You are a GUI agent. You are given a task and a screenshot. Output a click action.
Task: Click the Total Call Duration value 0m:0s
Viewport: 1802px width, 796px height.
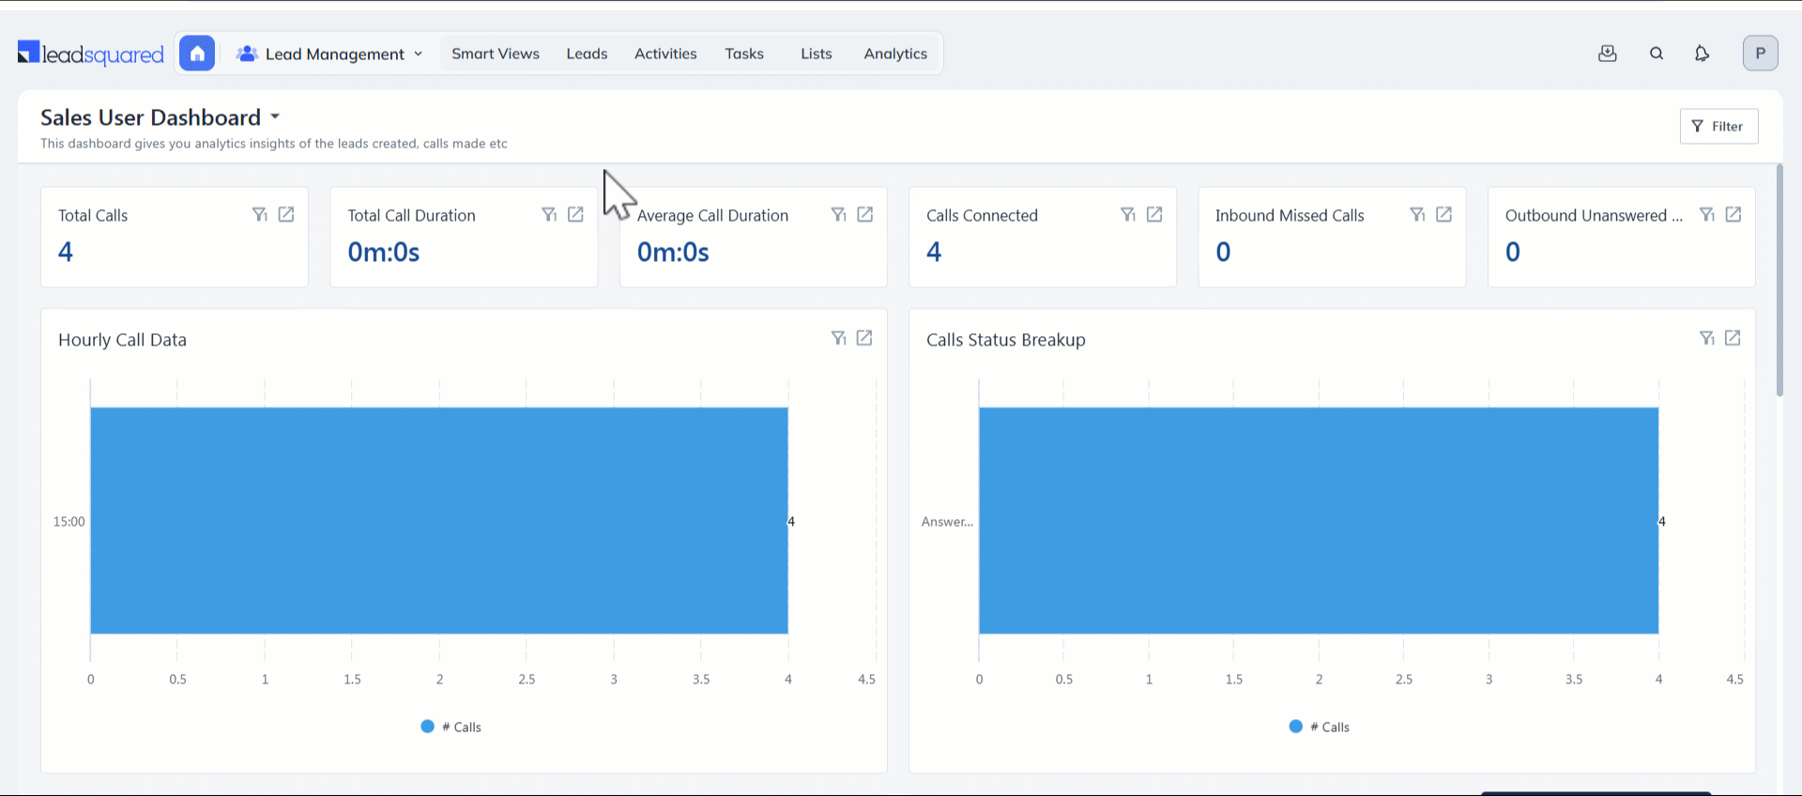tap(384, 252)
